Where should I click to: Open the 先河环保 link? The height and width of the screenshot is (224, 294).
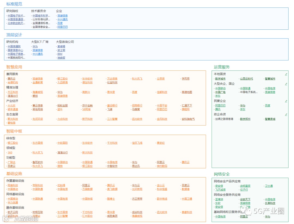(38, 119)
